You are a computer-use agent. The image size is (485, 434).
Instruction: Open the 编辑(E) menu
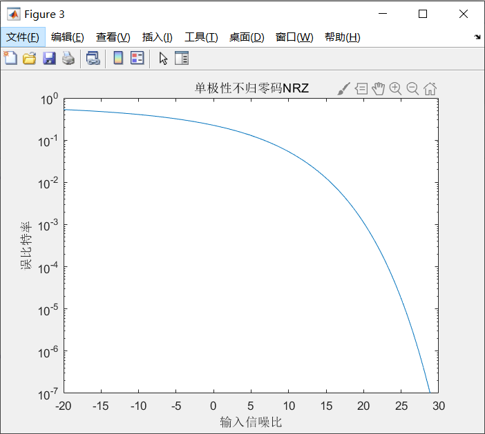click(68, 37)
